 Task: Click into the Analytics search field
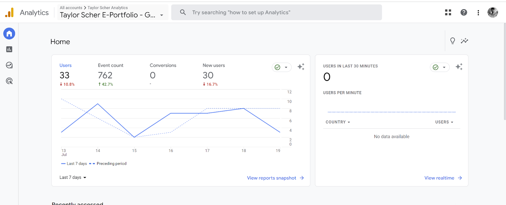click(x=276, y=12)
